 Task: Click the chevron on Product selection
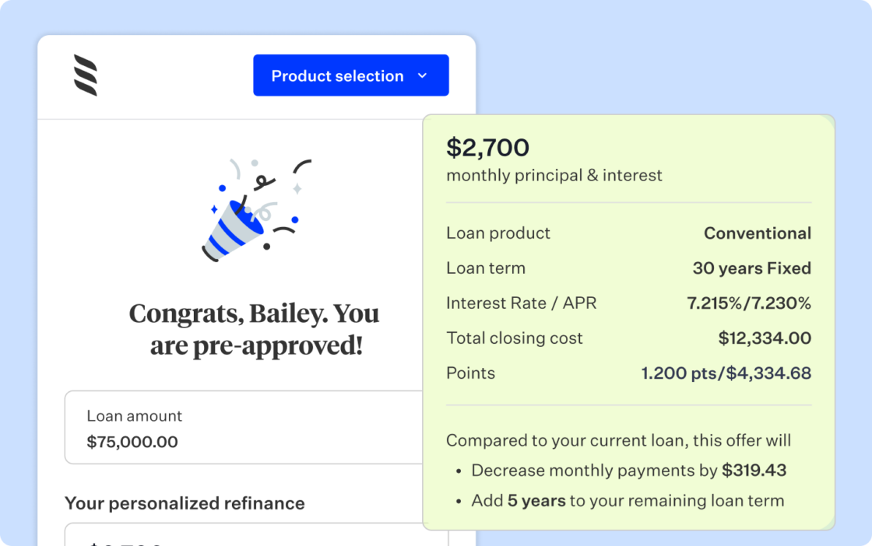click(x=422, y=75)
